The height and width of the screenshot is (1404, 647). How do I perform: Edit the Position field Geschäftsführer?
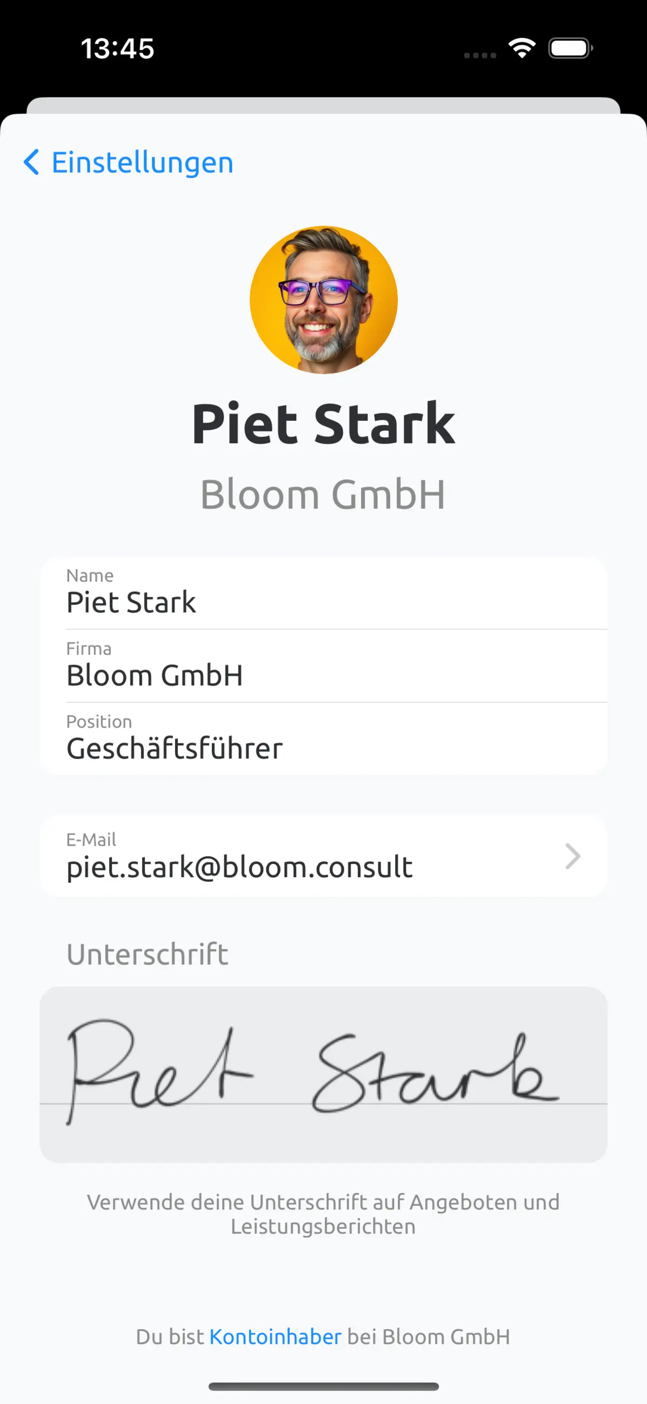point(323,739)
